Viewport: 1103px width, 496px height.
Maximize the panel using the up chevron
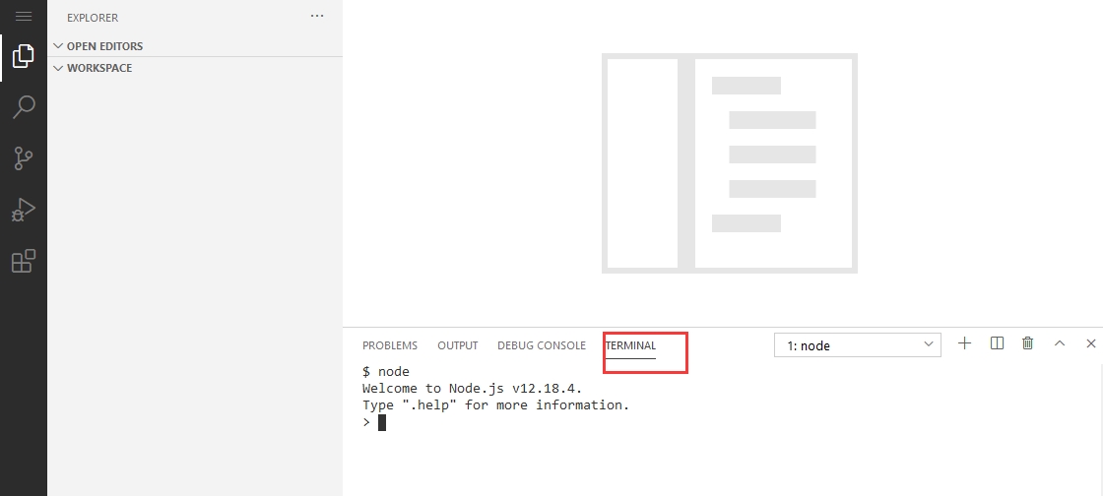click(x=1060, y=343)
